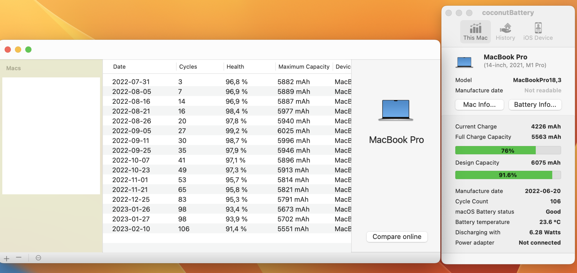Select the 2022-08-26 history row

click(227, 121)
